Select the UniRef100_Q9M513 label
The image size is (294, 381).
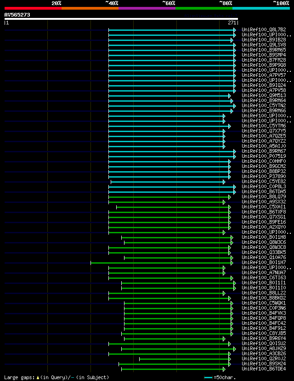tap(264, 96)
